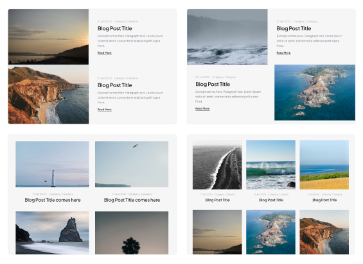Open the large aerial island image in top-right card
Image resolution: width=363 pixels, height=264 pixels.
coord(315,92)
